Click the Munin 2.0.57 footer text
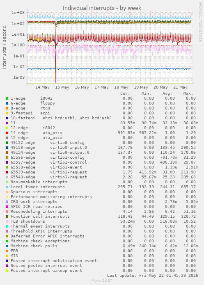This screenshot has width=204, height=285. click(x=102, y=280)
